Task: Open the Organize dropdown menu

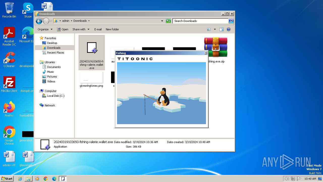Action: coord(45,29)
